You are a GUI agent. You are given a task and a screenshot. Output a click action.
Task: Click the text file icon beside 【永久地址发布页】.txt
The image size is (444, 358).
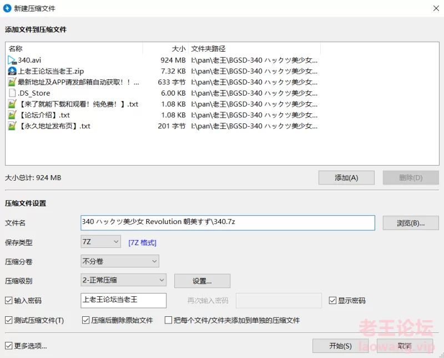[x=12, y=126]
